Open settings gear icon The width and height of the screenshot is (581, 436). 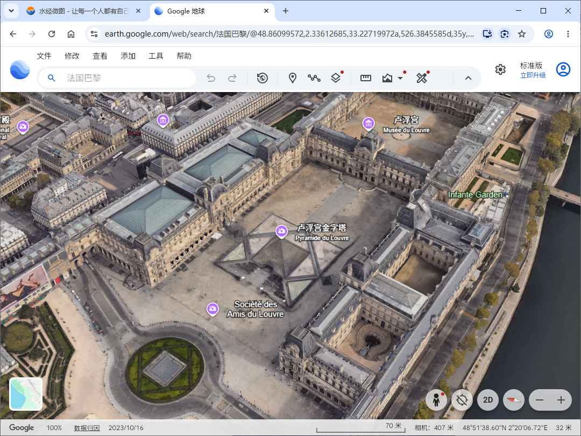(x=500, y=69)
